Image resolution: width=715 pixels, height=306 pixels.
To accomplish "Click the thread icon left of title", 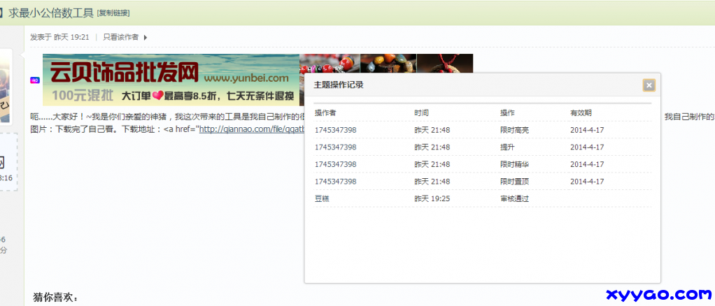I will pyautogui.click(x=1, y=13).
